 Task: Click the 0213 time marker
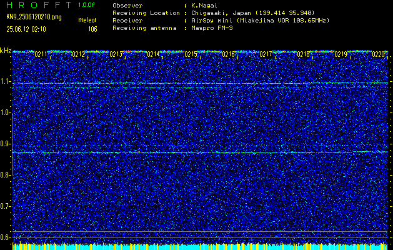click(x=116, y=54)
